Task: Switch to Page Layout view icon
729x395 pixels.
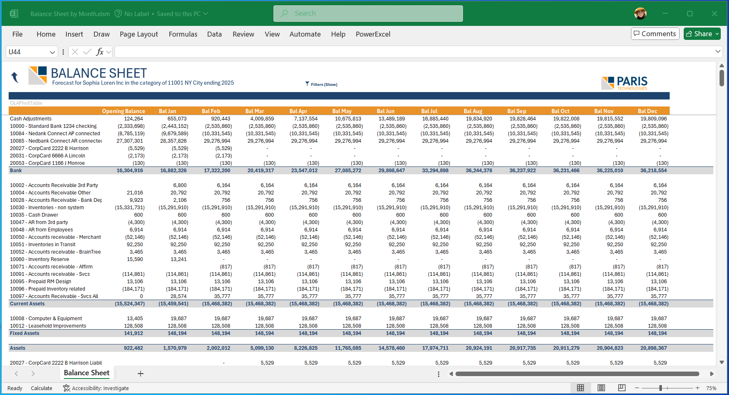Action: [x=601, y=388]
